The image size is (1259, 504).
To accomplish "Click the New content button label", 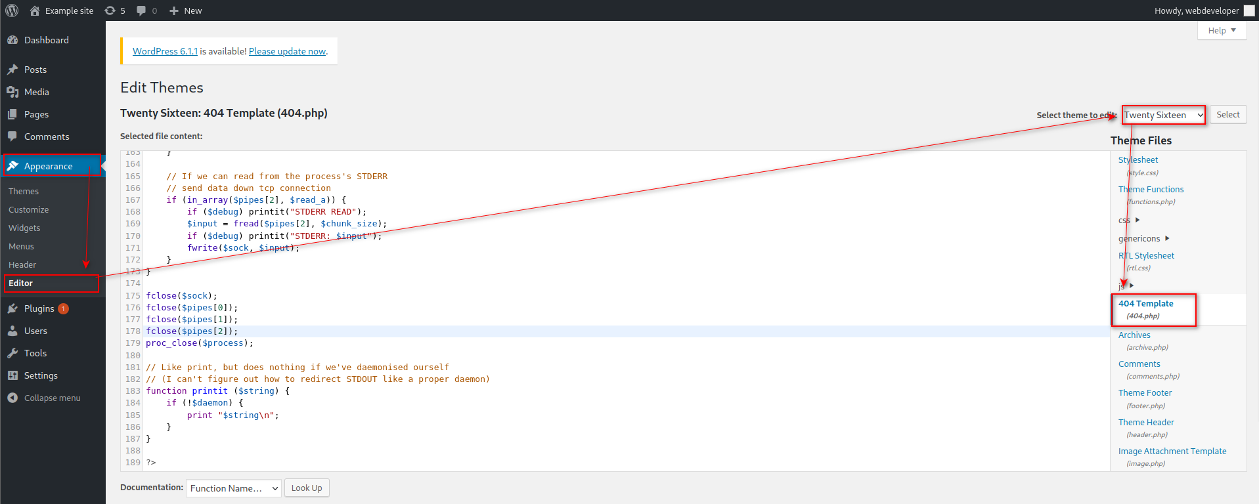I will tap(193, 10).
